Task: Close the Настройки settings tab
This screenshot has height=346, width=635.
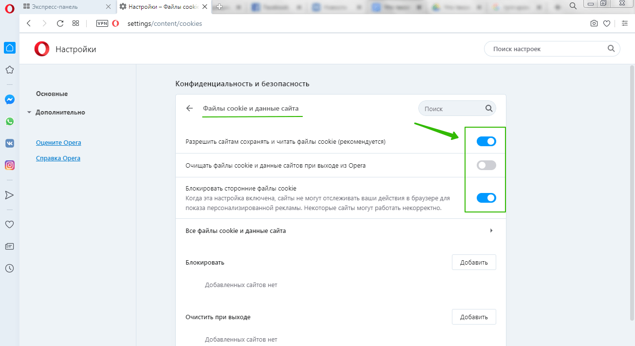Action: 205,7
